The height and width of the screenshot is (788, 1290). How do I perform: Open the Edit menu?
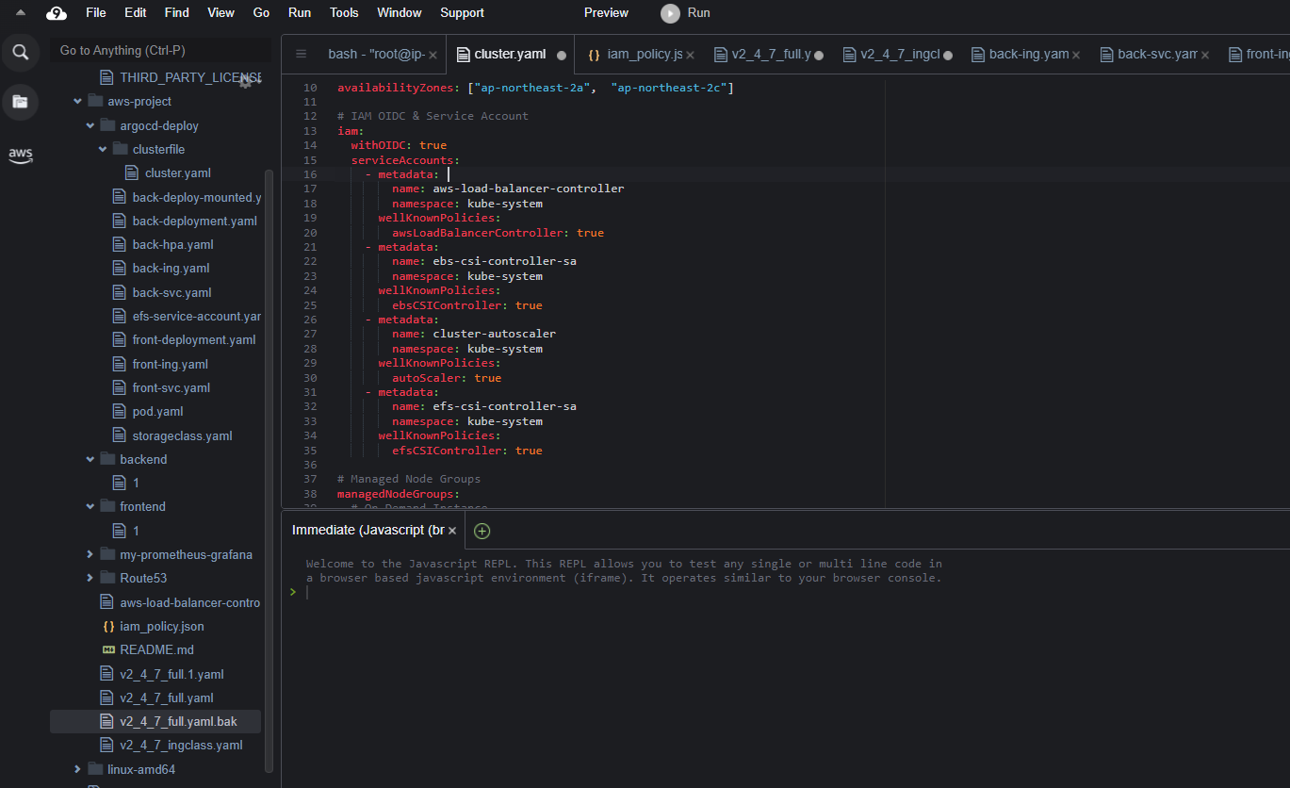(x=136, y=13)
